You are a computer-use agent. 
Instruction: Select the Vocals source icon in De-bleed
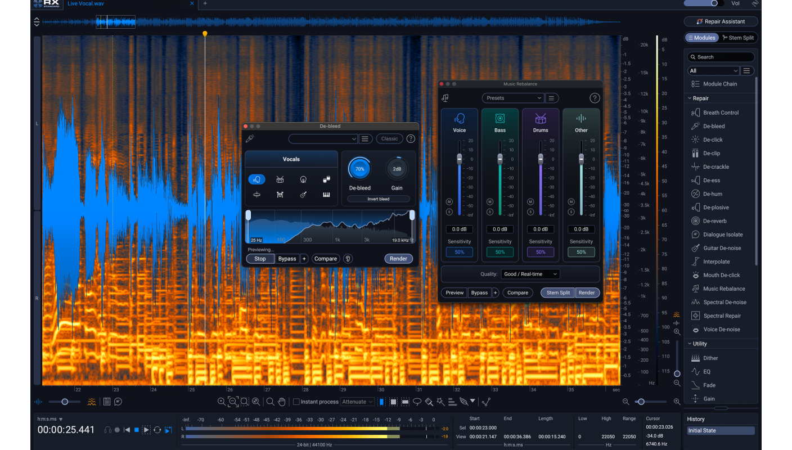click(x=256, y=179)
